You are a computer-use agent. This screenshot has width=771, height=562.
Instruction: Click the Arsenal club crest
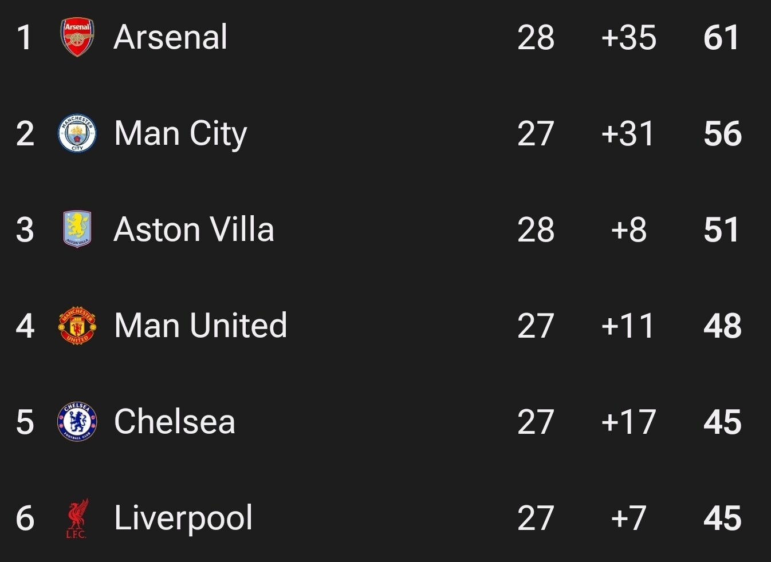77,37
